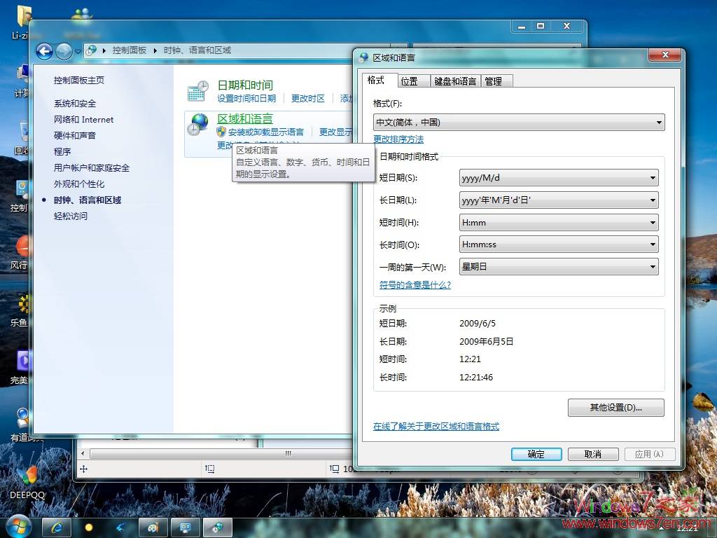Click the 更改排序方法 link
717x538 pixels.
pyautogui.click(x=398, y=139)
